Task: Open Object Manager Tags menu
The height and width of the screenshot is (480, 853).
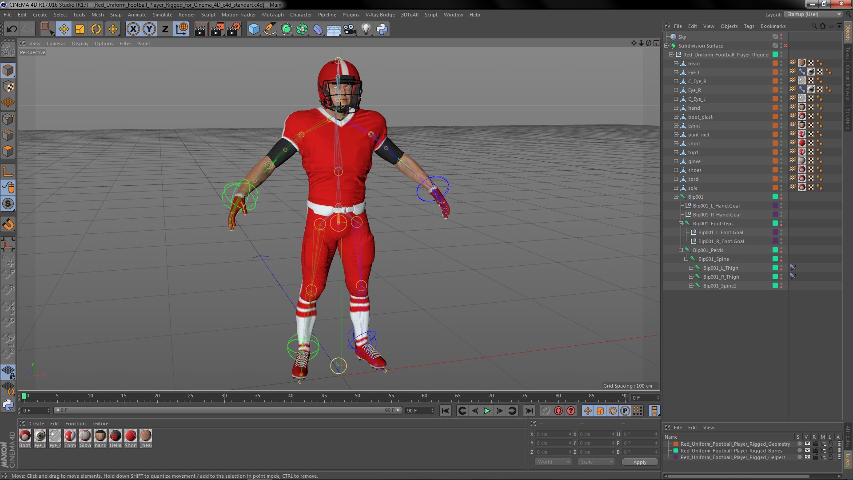Action: 749,26
